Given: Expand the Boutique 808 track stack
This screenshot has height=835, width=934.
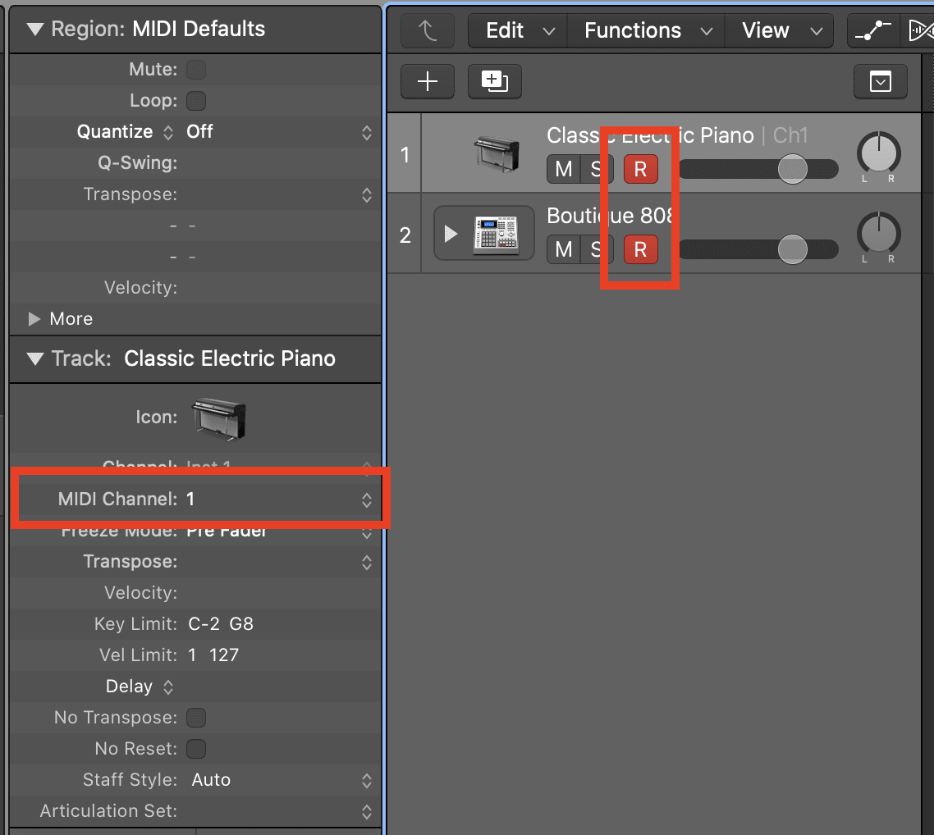Looking at the screenshot, I should click(451, 234).
